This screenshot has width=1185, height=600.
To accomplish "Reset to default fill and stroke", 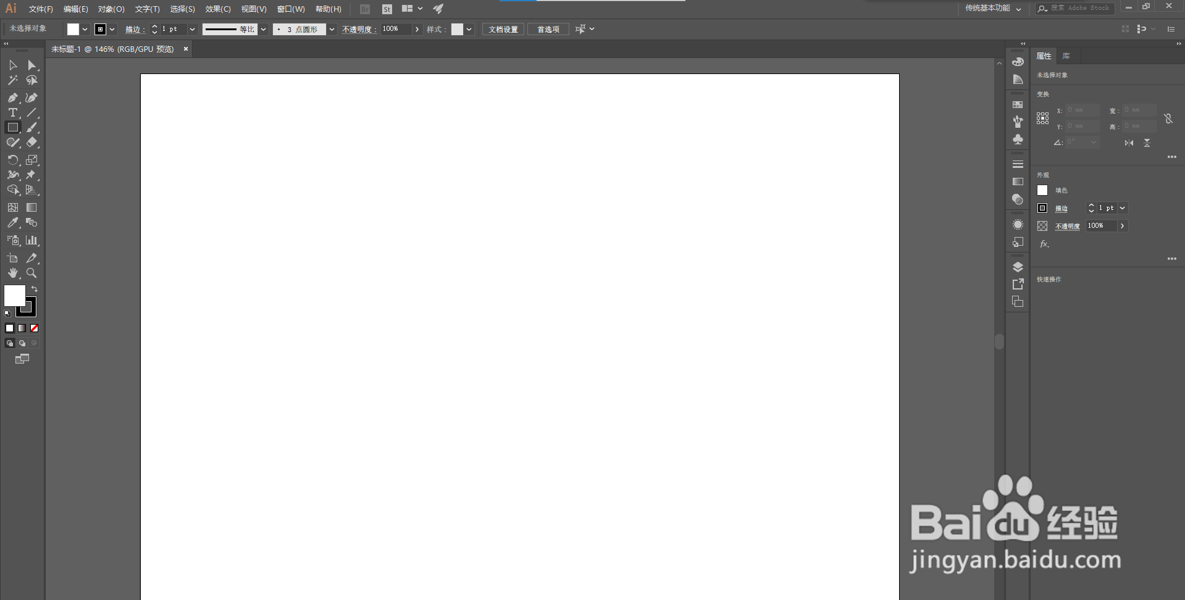I will (x=7, y=314).
